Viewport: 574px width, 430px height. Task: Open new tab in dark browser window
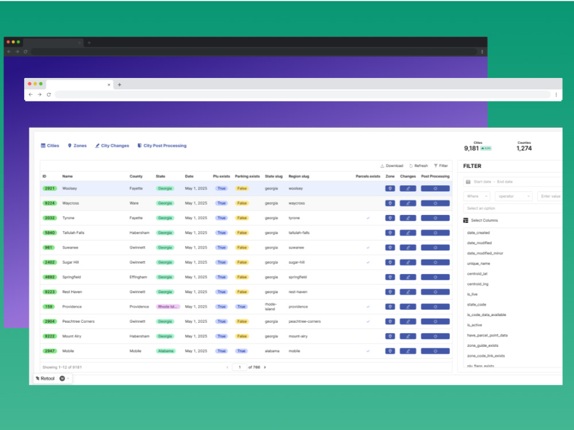point(89,43)
